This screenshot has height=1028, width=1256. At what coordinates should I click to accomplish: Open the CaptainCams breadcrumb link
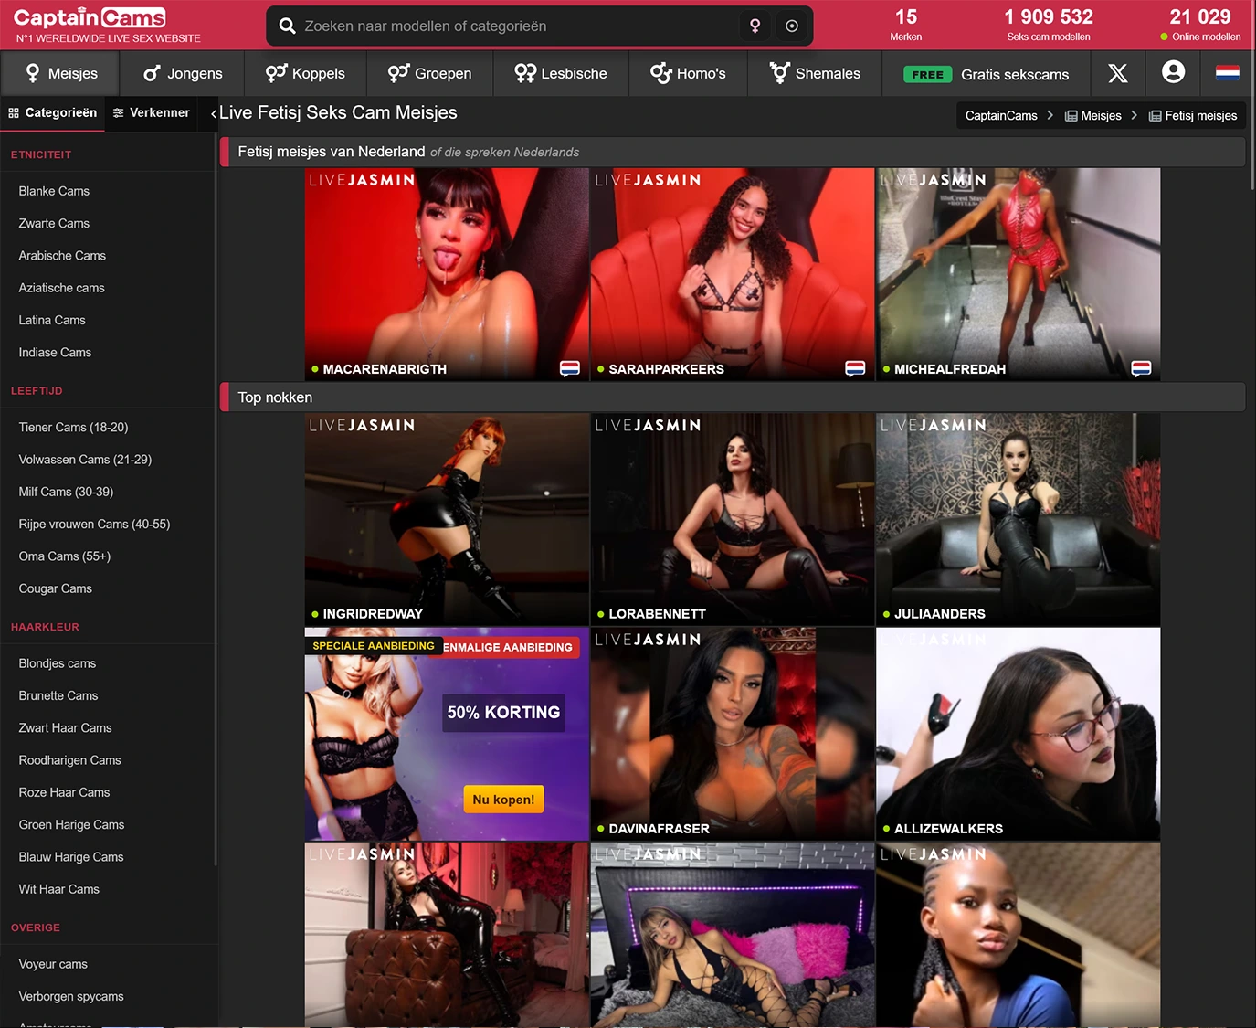(1001, 116)
